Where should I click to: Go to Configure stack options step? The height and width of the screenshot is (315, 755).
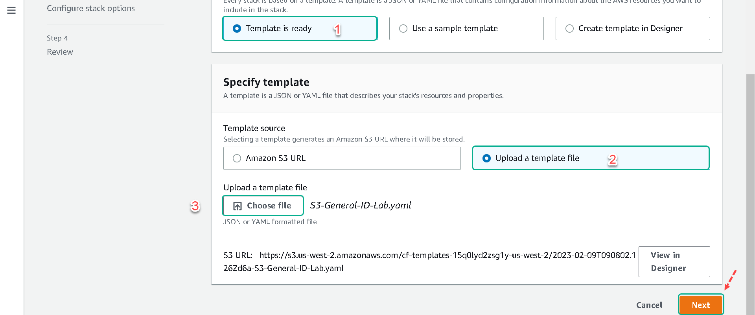tap(91, 8)
